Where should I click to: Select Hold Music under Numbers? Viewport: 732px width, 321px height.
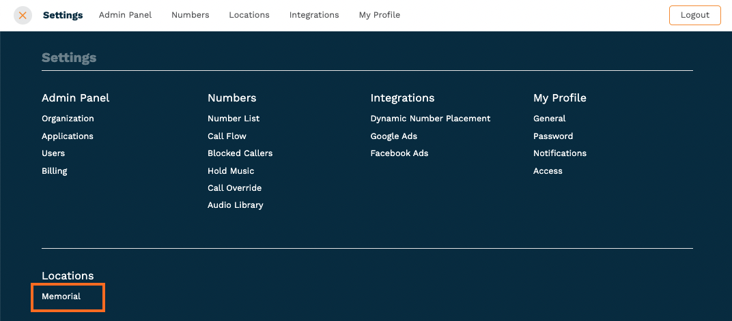point(231,170)
